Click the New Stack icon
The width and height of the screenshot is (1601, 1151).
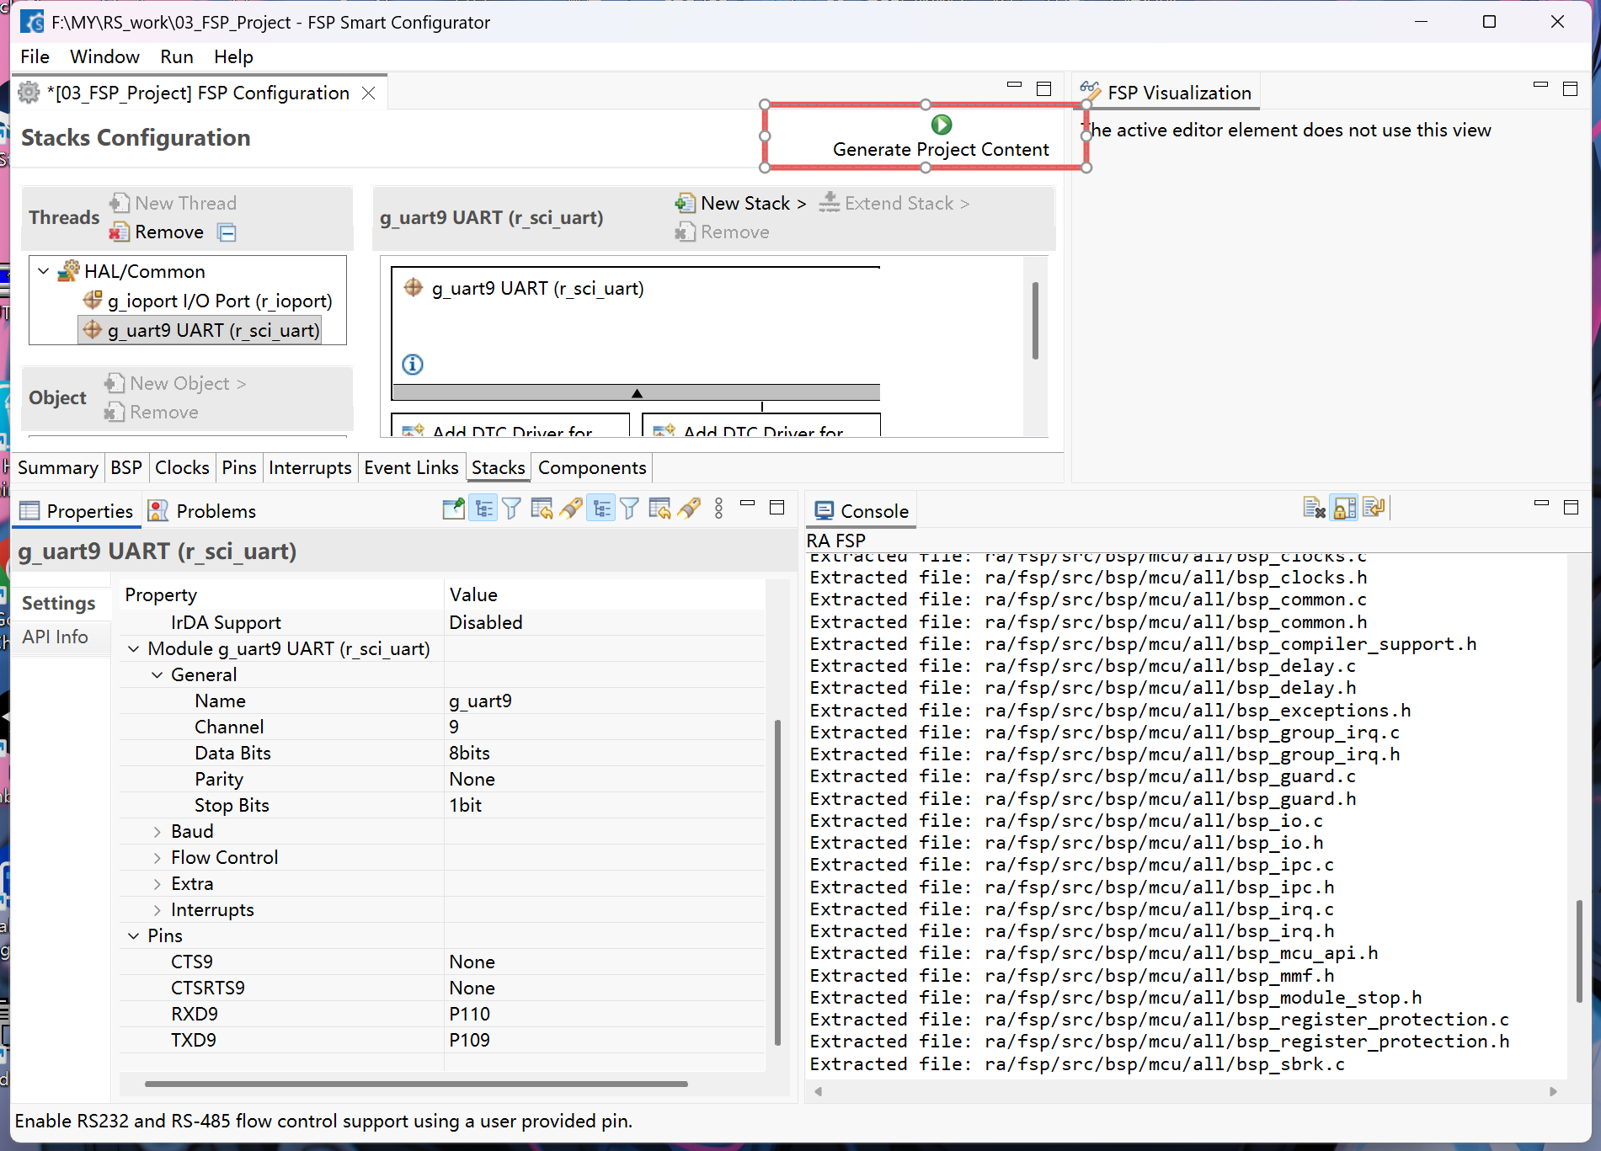pos(685,203)
